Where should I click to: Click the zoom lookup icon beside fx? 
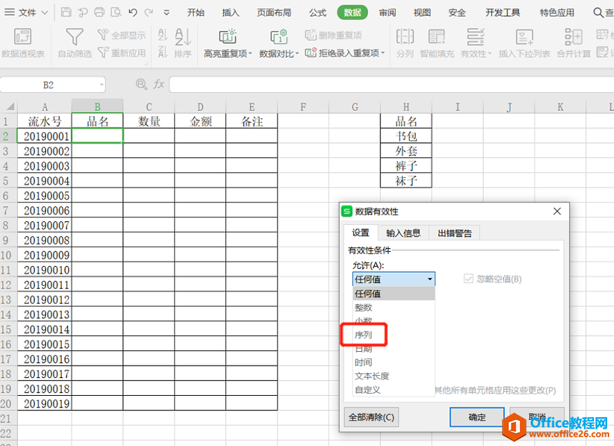pyautogui.click(x=141, y=84)
